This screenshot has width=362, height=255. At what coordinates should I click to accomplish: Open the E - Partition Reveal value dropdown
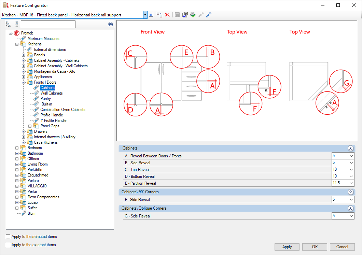[x=351, y=183]
